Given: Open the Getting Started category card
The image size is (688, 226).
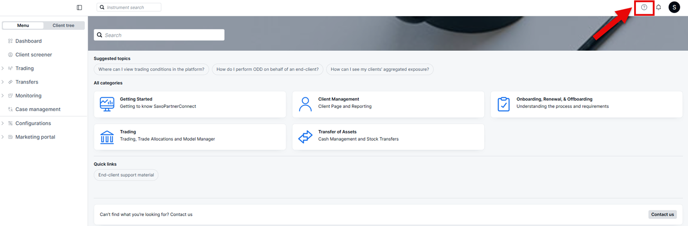Looking at the screenshot, I should pyautogui.click(x=190, y=104).
